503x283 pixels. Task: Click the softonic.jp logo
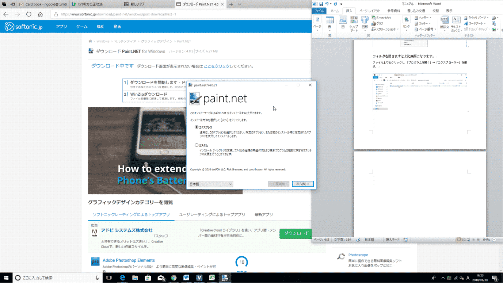pyautogui.click(x=23, y=26)
